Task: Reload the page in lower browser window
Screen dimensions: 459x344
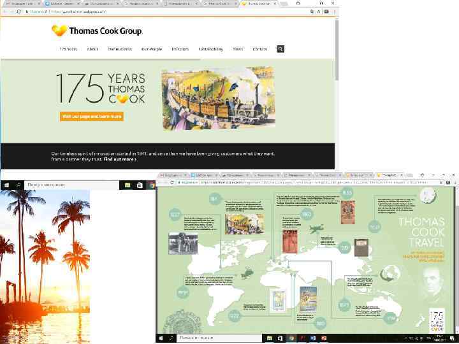Action: 172,182
